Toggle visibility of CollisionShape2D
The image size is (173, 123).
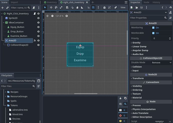click(38, 45)
